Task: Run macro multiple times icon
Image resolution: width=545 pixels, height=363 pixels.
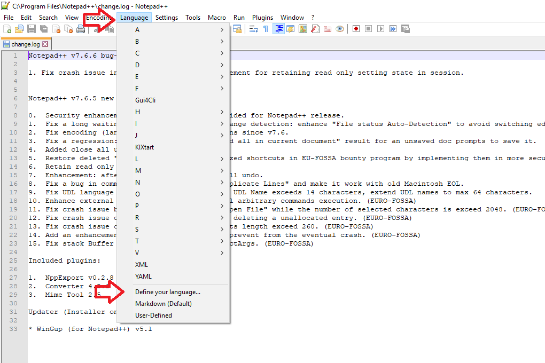Action: coord(393,28)
